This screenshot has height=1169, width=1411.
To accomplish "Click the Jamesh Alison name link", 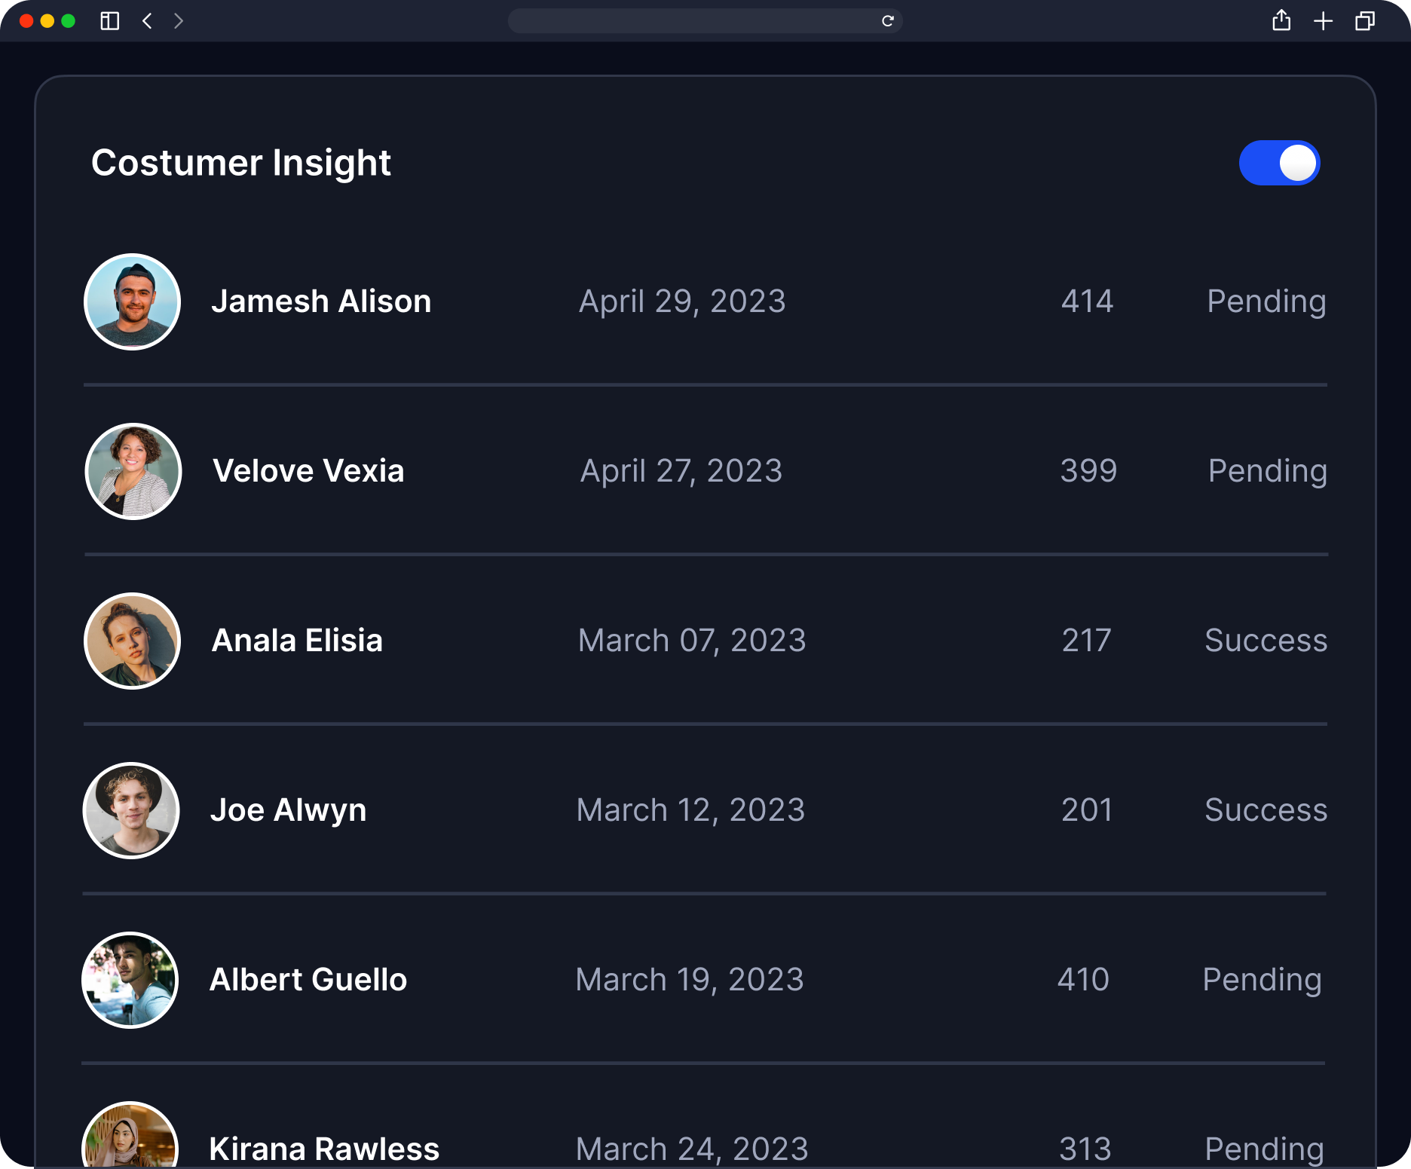I will point(322,301).
